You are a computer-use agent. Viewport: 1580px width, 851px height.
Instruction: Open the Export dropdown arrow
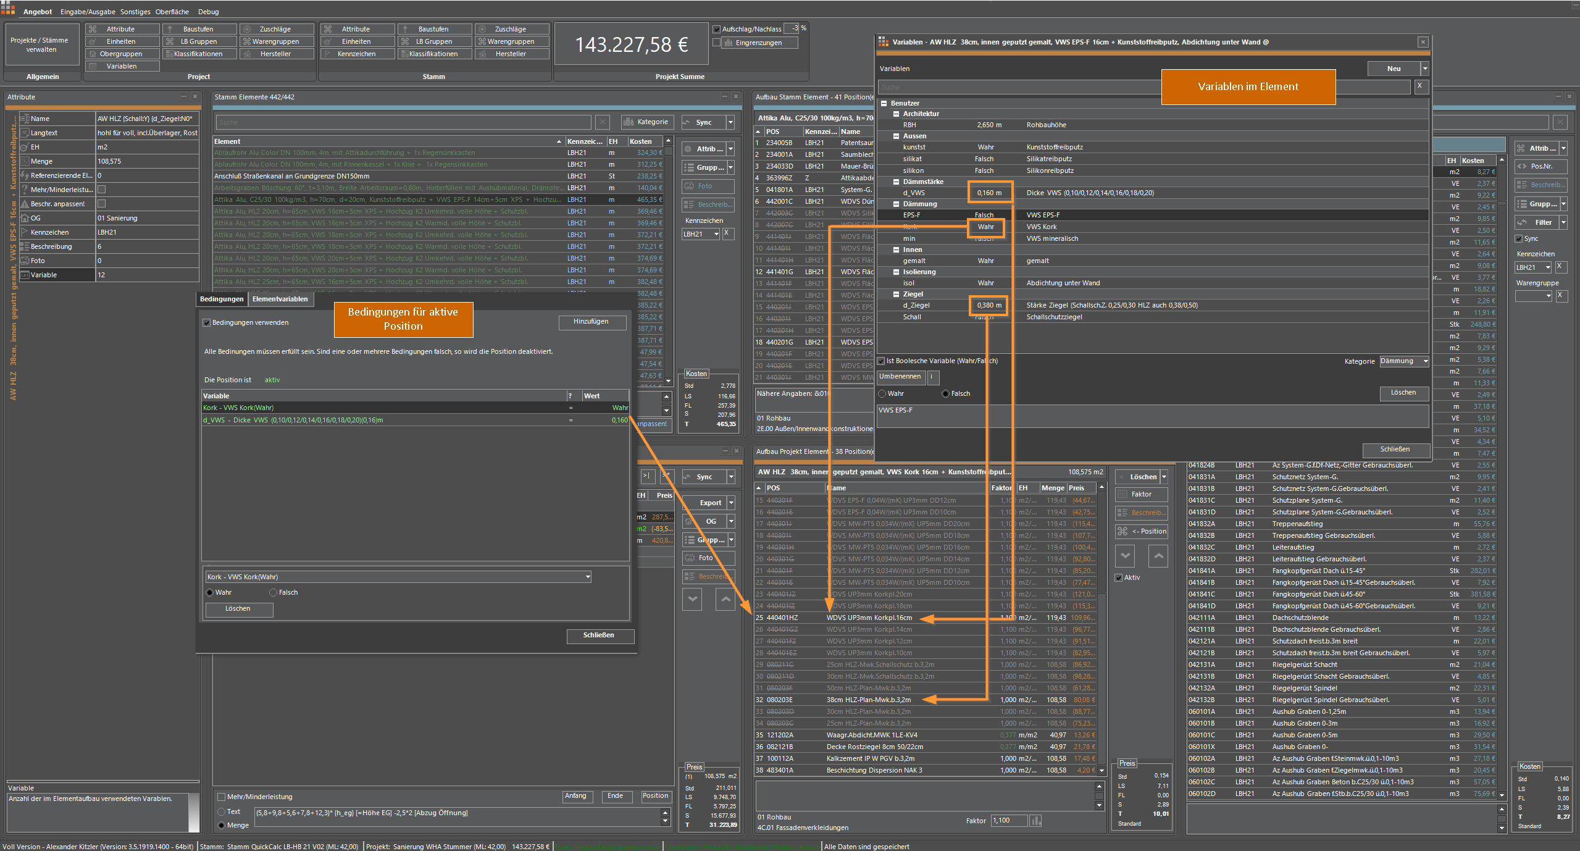[x=731, y=503]
